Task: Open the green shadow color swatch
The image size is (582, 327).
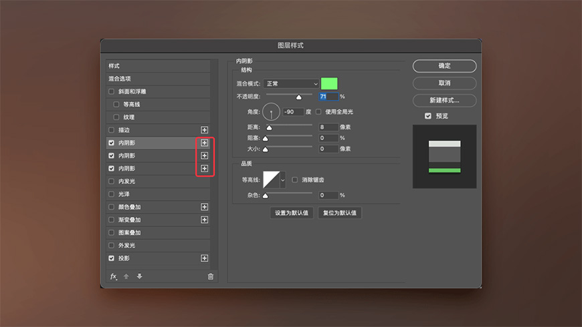Action: pyautogui.click(x=329, y=83)
